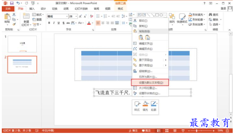Increase font size with the large A icon
Viewport: 233px width, 134px height.
click(x=81, y=16)
